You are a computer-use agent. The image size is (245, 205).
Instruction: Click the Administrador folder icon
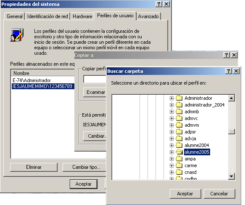[179, 98]
